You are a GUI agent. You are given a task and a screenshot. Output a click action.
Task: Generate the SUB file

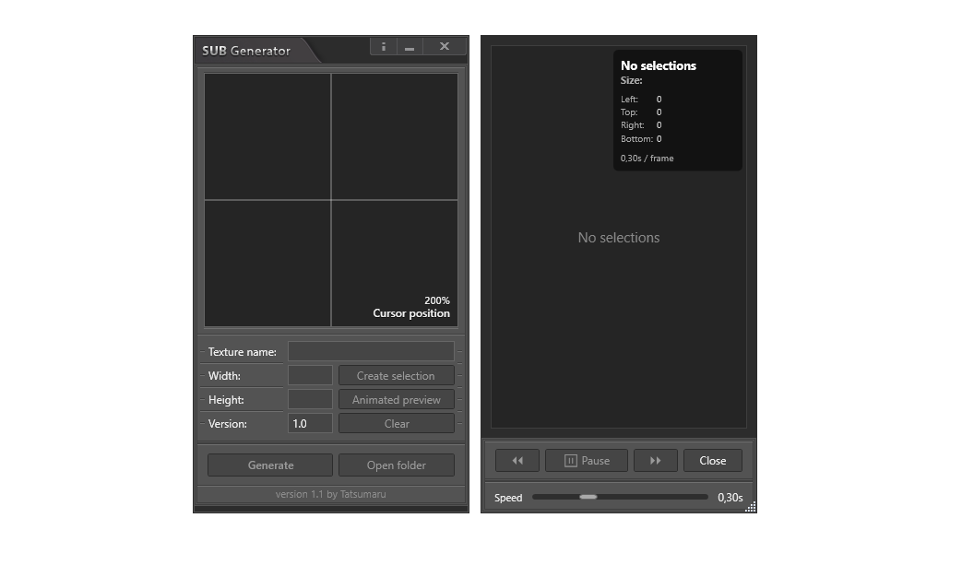click(270, 465)
